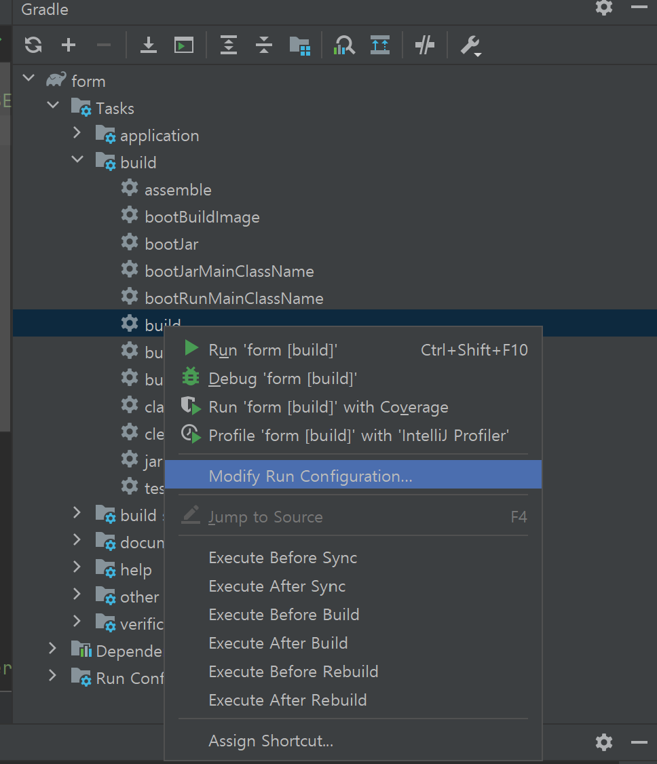Select the bootBuildImage task
The image size is (657, 764).
(x=202, y=217)
